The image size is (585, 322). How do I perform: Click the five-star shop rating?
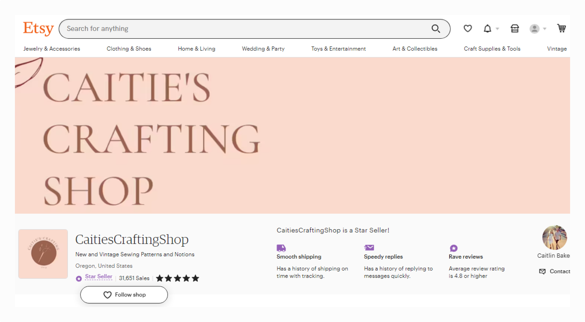pos(178,278)
